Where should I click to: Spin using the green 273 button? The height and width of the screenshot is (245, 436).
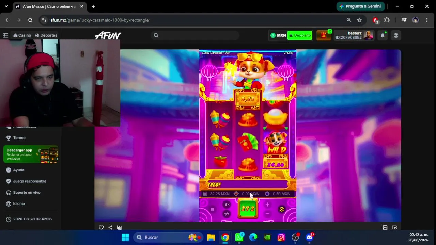(248, 209)
